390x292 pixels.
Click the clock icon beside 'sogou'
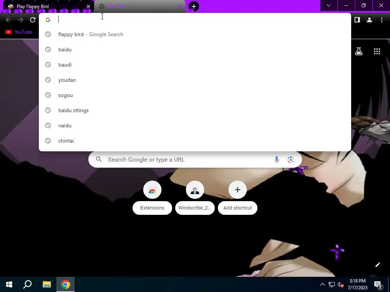(x=48, y=95)
